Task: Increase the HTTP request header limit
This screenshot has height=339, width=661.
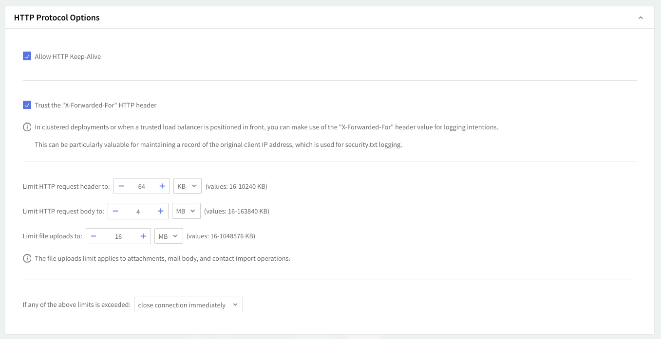Action: coord(162,186)
